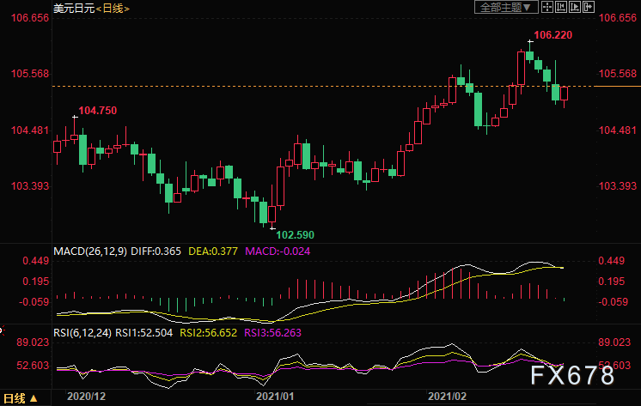Image resolution: width=641 pixels, height=406 pixels.
Task: Click the crosshair cursor icon
Action: [547, 7]
